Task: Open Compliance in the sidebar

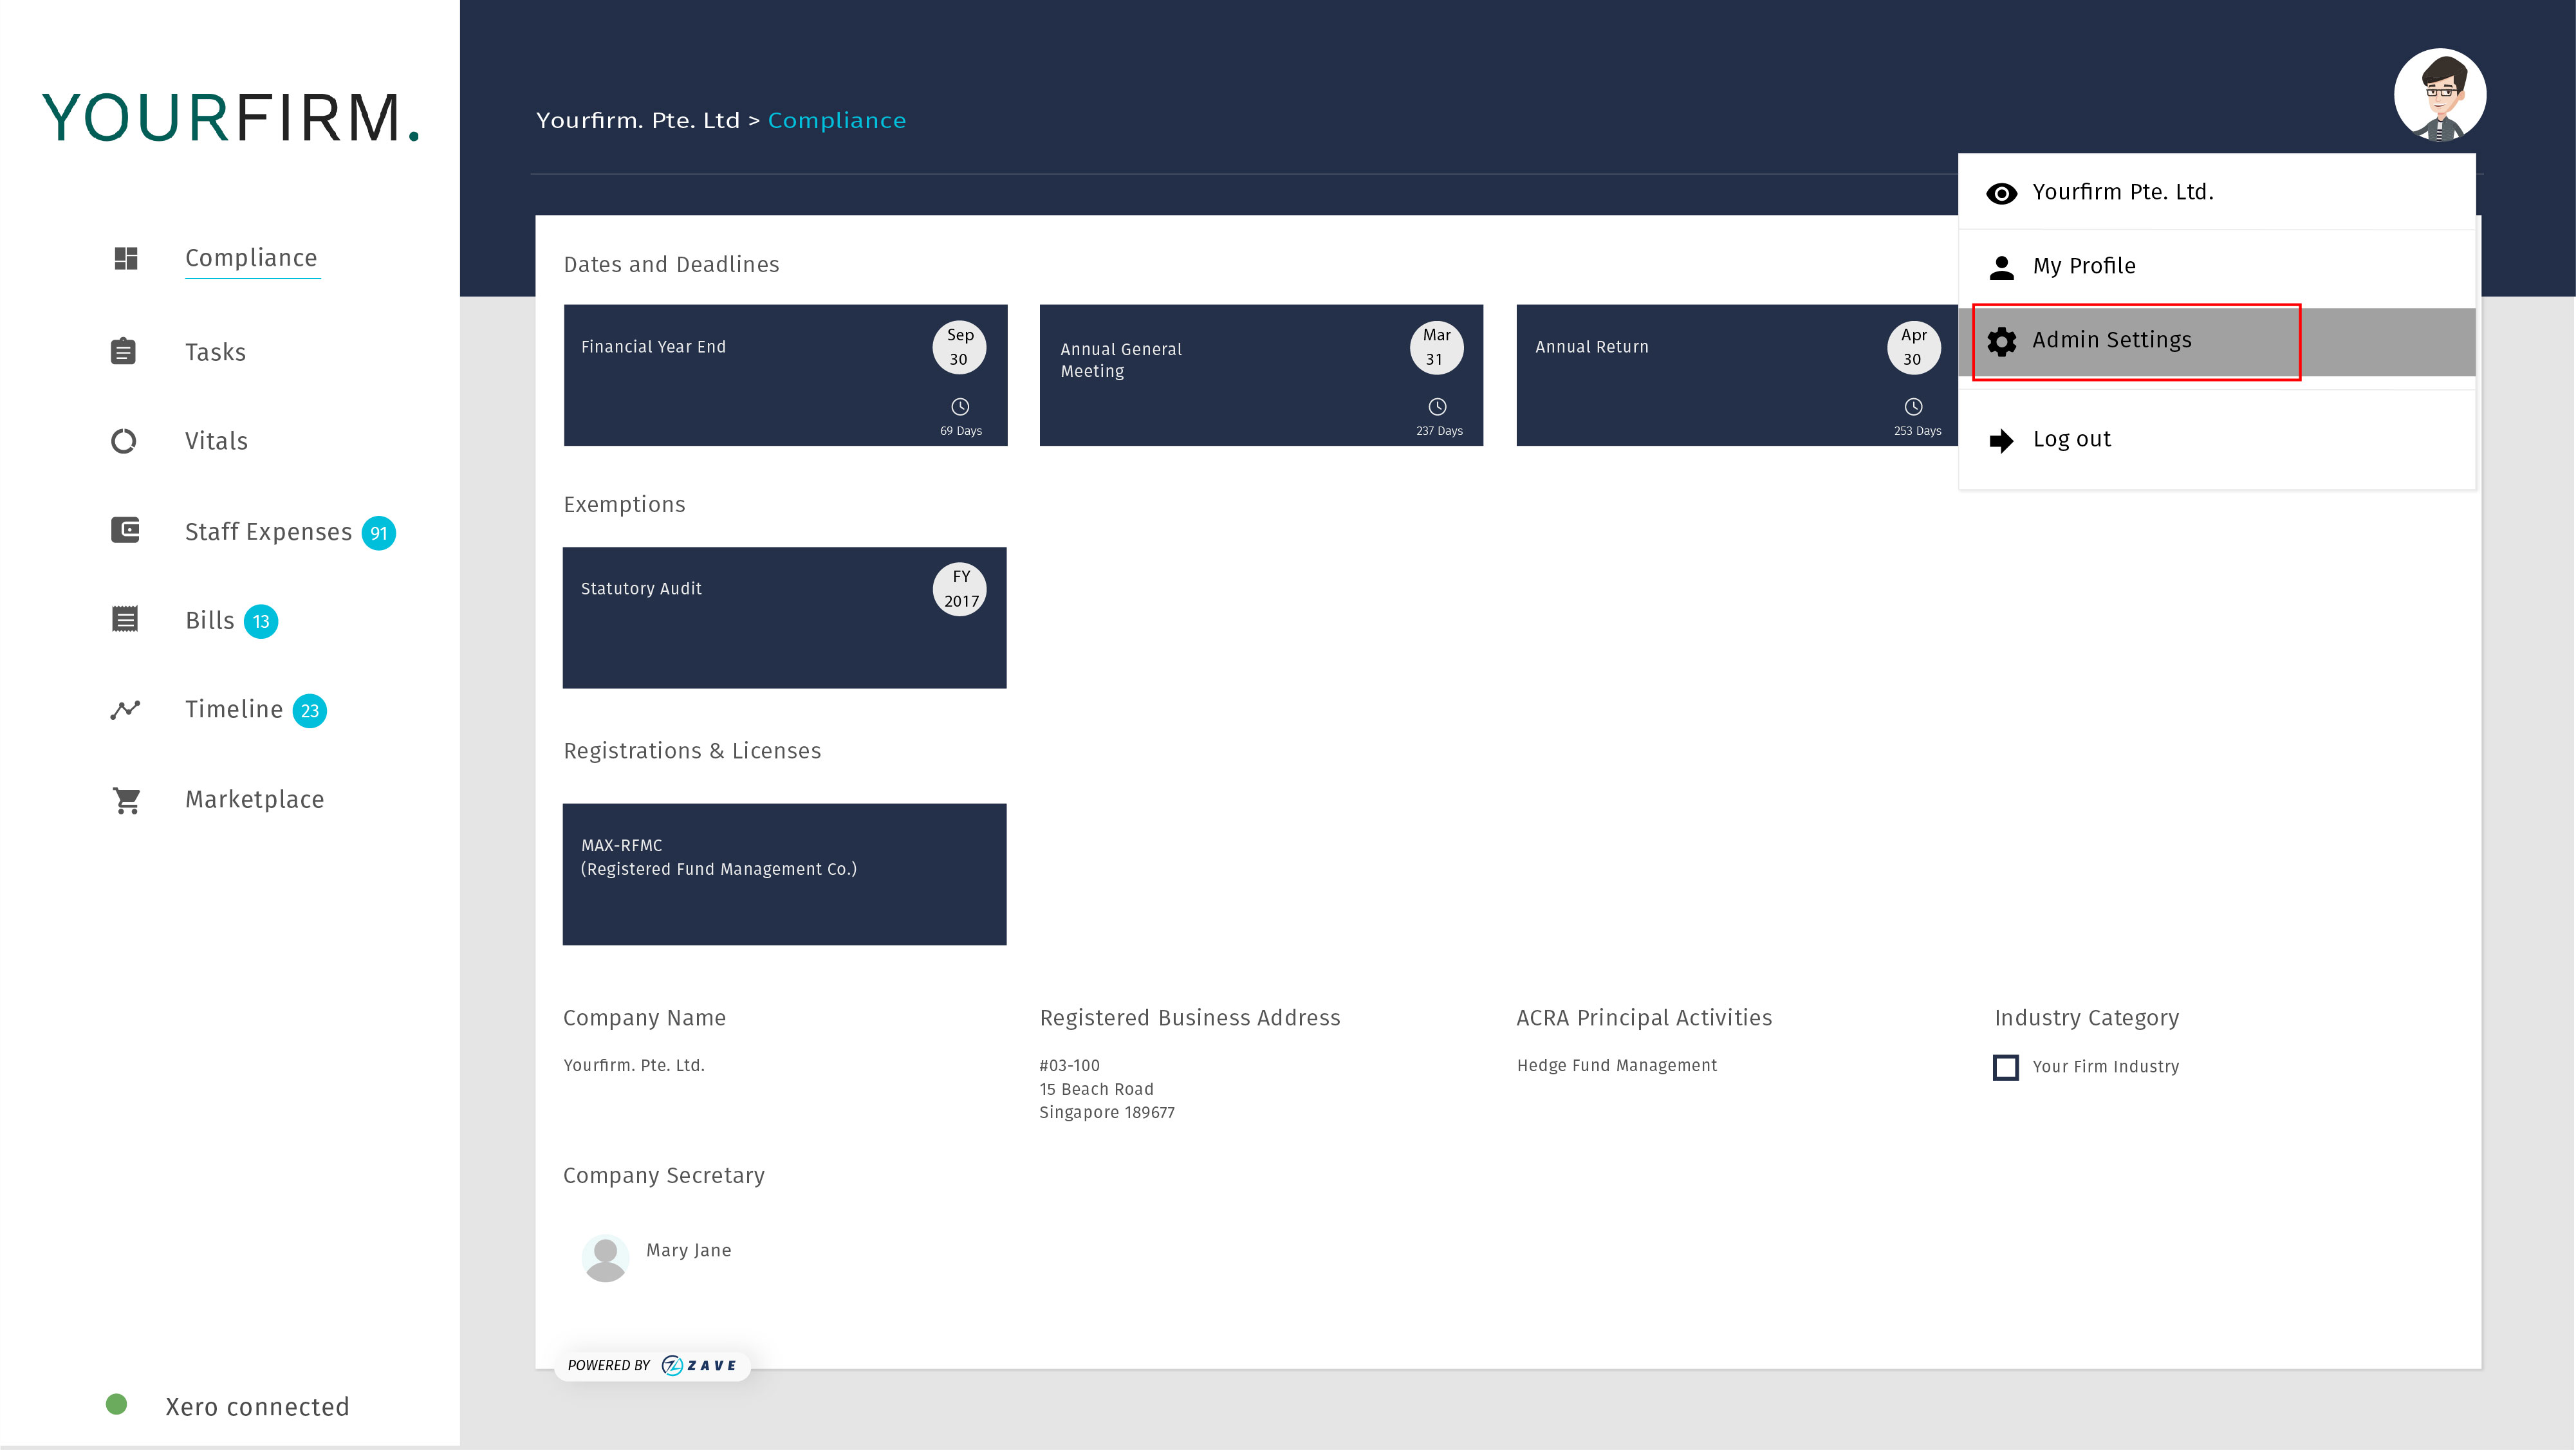Action: (251, 258)
